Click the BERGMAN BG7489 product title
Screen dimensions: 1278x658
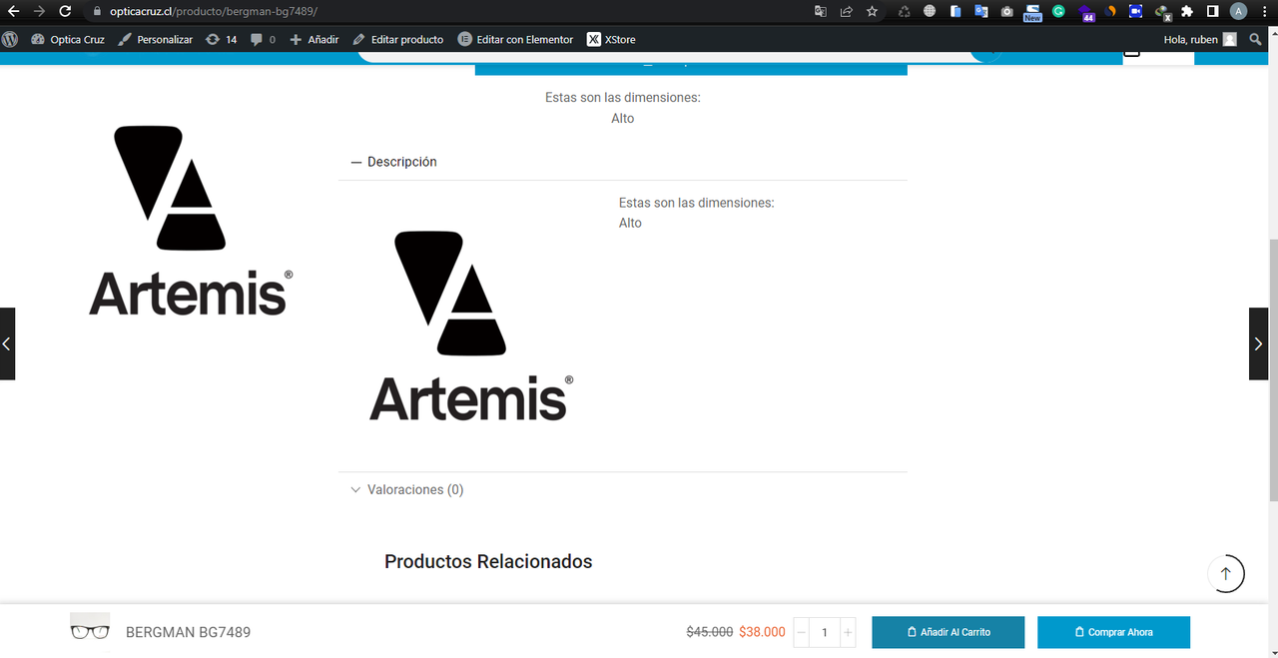pos(188,632)
